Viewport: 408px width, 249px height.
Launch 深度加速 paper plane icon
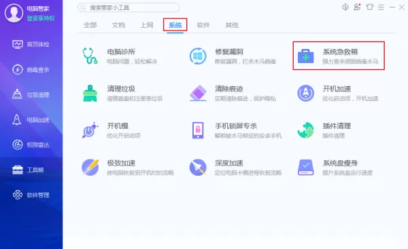198,167
